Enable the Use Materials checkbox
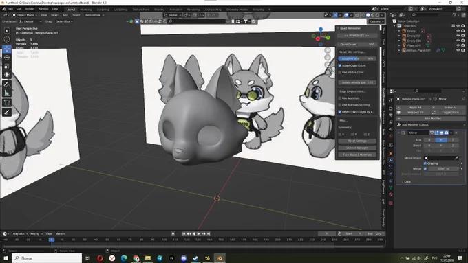The image size is (468, 263). click(x=340, y=98)
